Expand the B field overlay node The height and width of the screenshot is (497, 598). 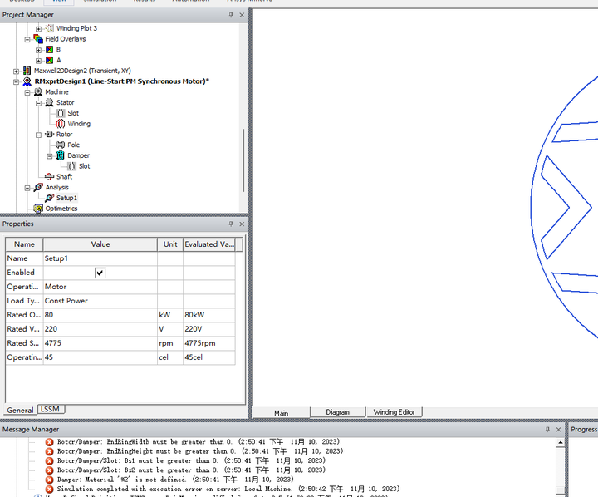(38, 50)
